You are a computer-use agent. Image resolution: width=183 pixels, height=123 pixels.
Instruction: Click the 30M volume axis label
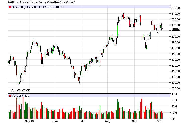point(174,100)
